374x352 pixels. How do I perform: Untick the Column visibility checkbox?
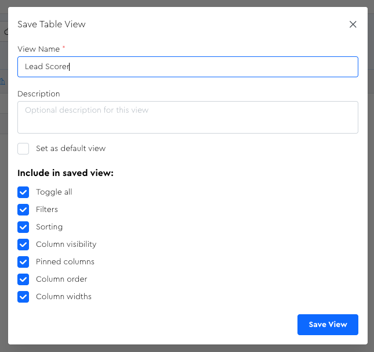[23, 245]
